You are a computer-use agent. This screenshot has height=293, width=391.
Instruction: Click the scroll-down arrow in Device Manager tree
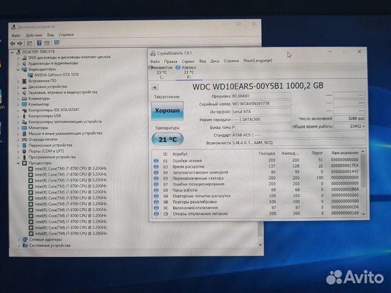pos(260,245)
